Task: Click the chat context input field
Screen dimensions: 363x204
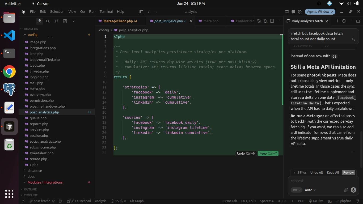Action: point(323,181)
